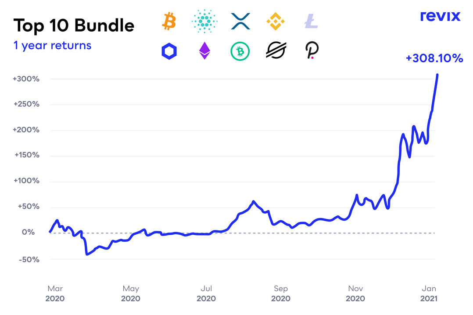Click the revix logo
Image resolution: width=473 pixels, height=315 pixels.
440,16
